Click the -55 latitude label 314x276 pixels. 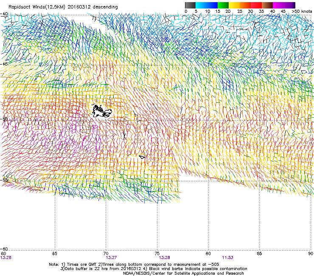click(x=4, y=180)
